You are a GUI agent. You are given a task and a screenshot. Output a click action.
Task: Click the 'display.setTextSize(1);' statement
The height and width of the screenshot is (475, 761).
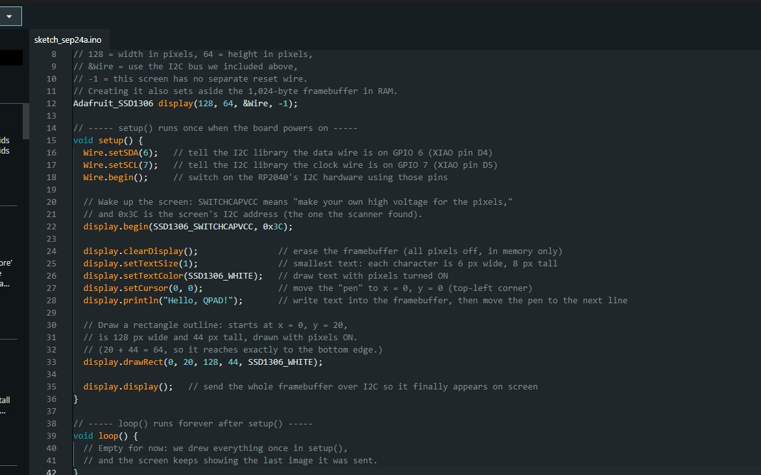[x=140, y=264]
